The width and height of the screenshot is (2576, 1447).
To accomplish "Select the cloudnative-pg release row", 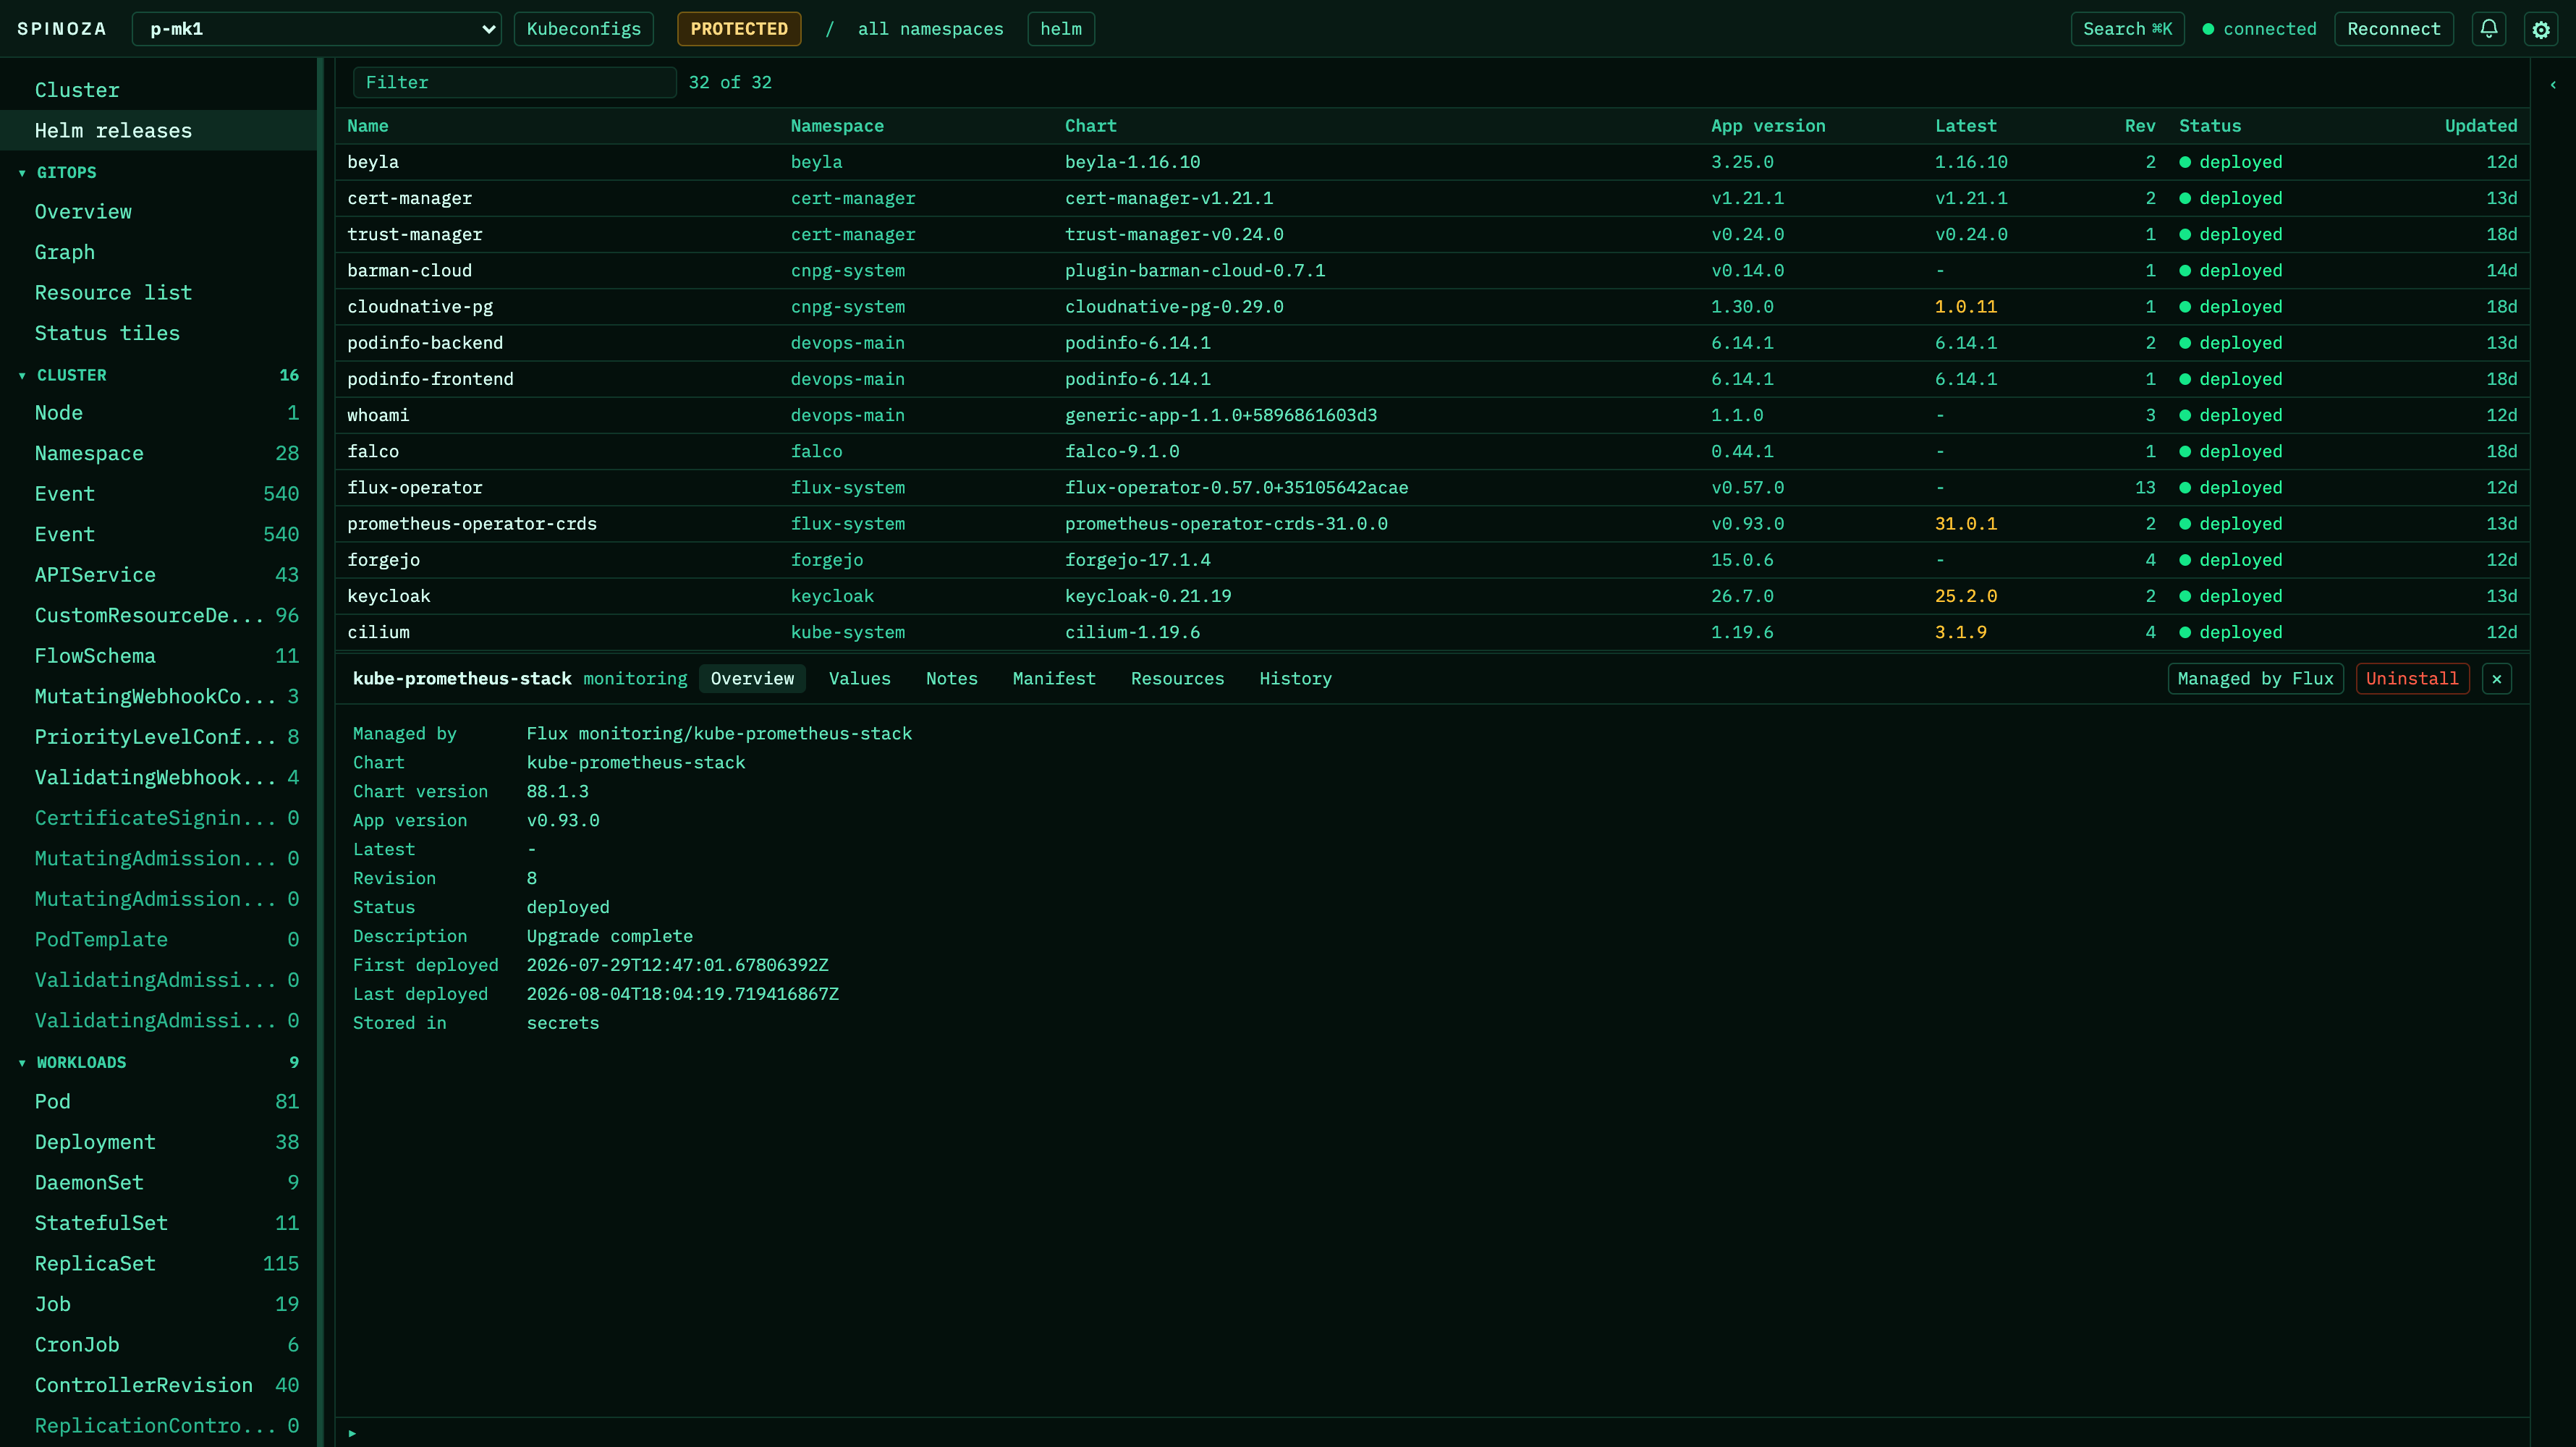I will pyautogui.click(x=1432, y=307).
